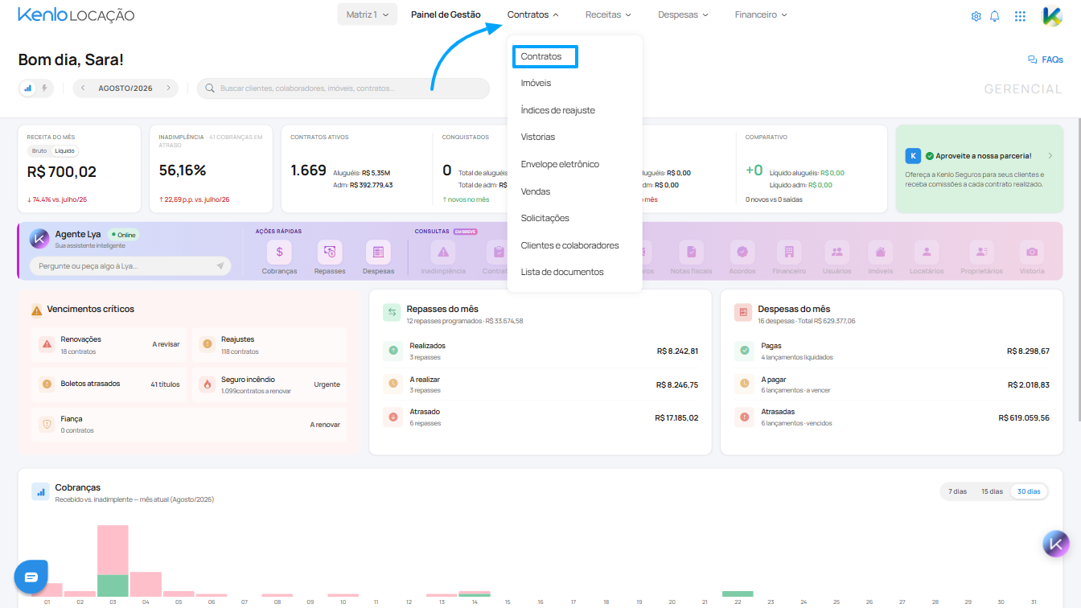
Task: Open the Seguro incêndio card
Action: pos(269,384)
